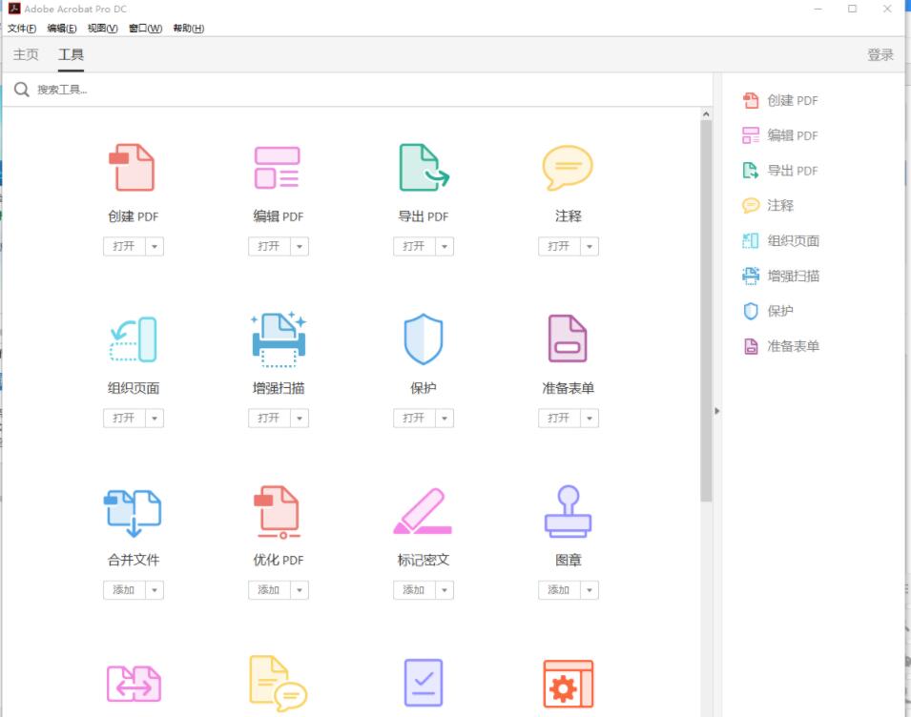The image size is (911, 717).
Task: Click 打开 button under 组织页面
Action: tap(124, 418)
